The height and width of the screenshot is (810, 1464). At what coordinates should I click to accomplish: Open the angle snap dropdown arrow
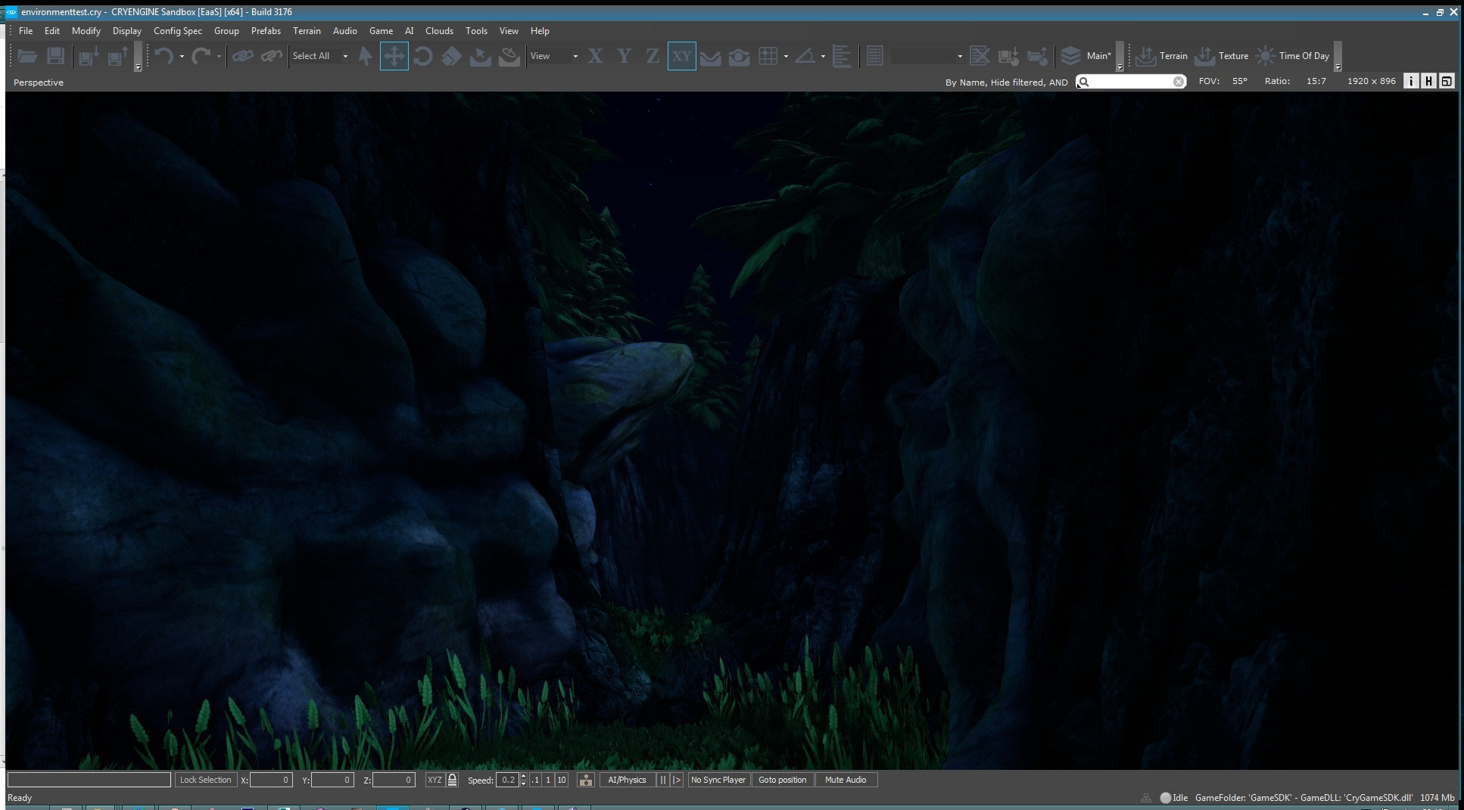tap(823, 57)
